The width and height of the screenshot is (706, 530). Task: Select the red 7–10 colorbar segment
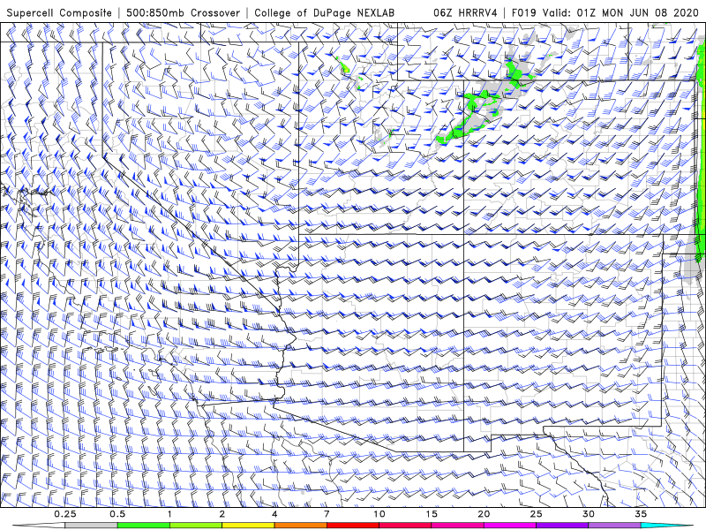pyautogui.click(x=352, y=526)
